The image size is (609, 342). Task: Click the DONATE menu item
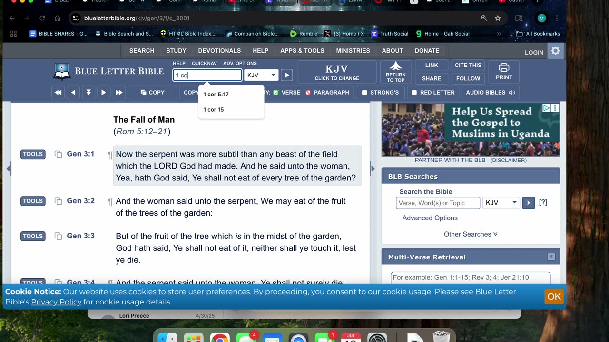(x=427, y=51)
